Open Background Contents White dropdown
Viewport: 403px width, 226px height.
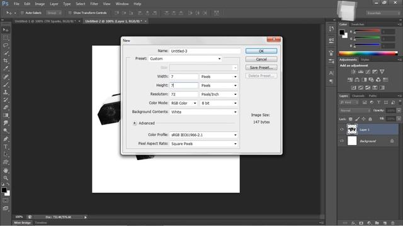(203, 112)
